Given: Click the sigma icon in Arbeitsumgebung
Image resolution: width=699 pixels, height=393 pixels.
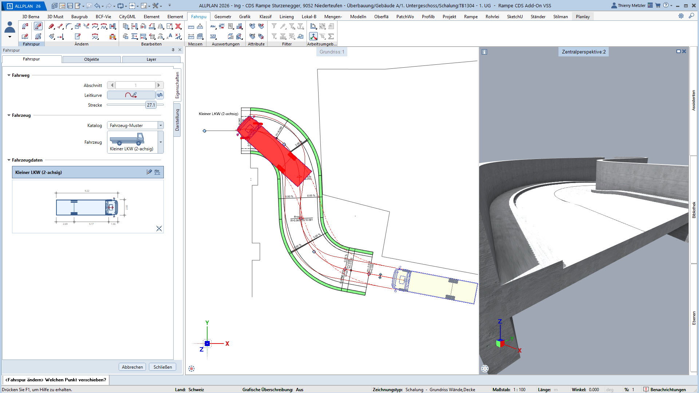Looking at the screenshot, I should pyautogui.click(x=331, y=36).
